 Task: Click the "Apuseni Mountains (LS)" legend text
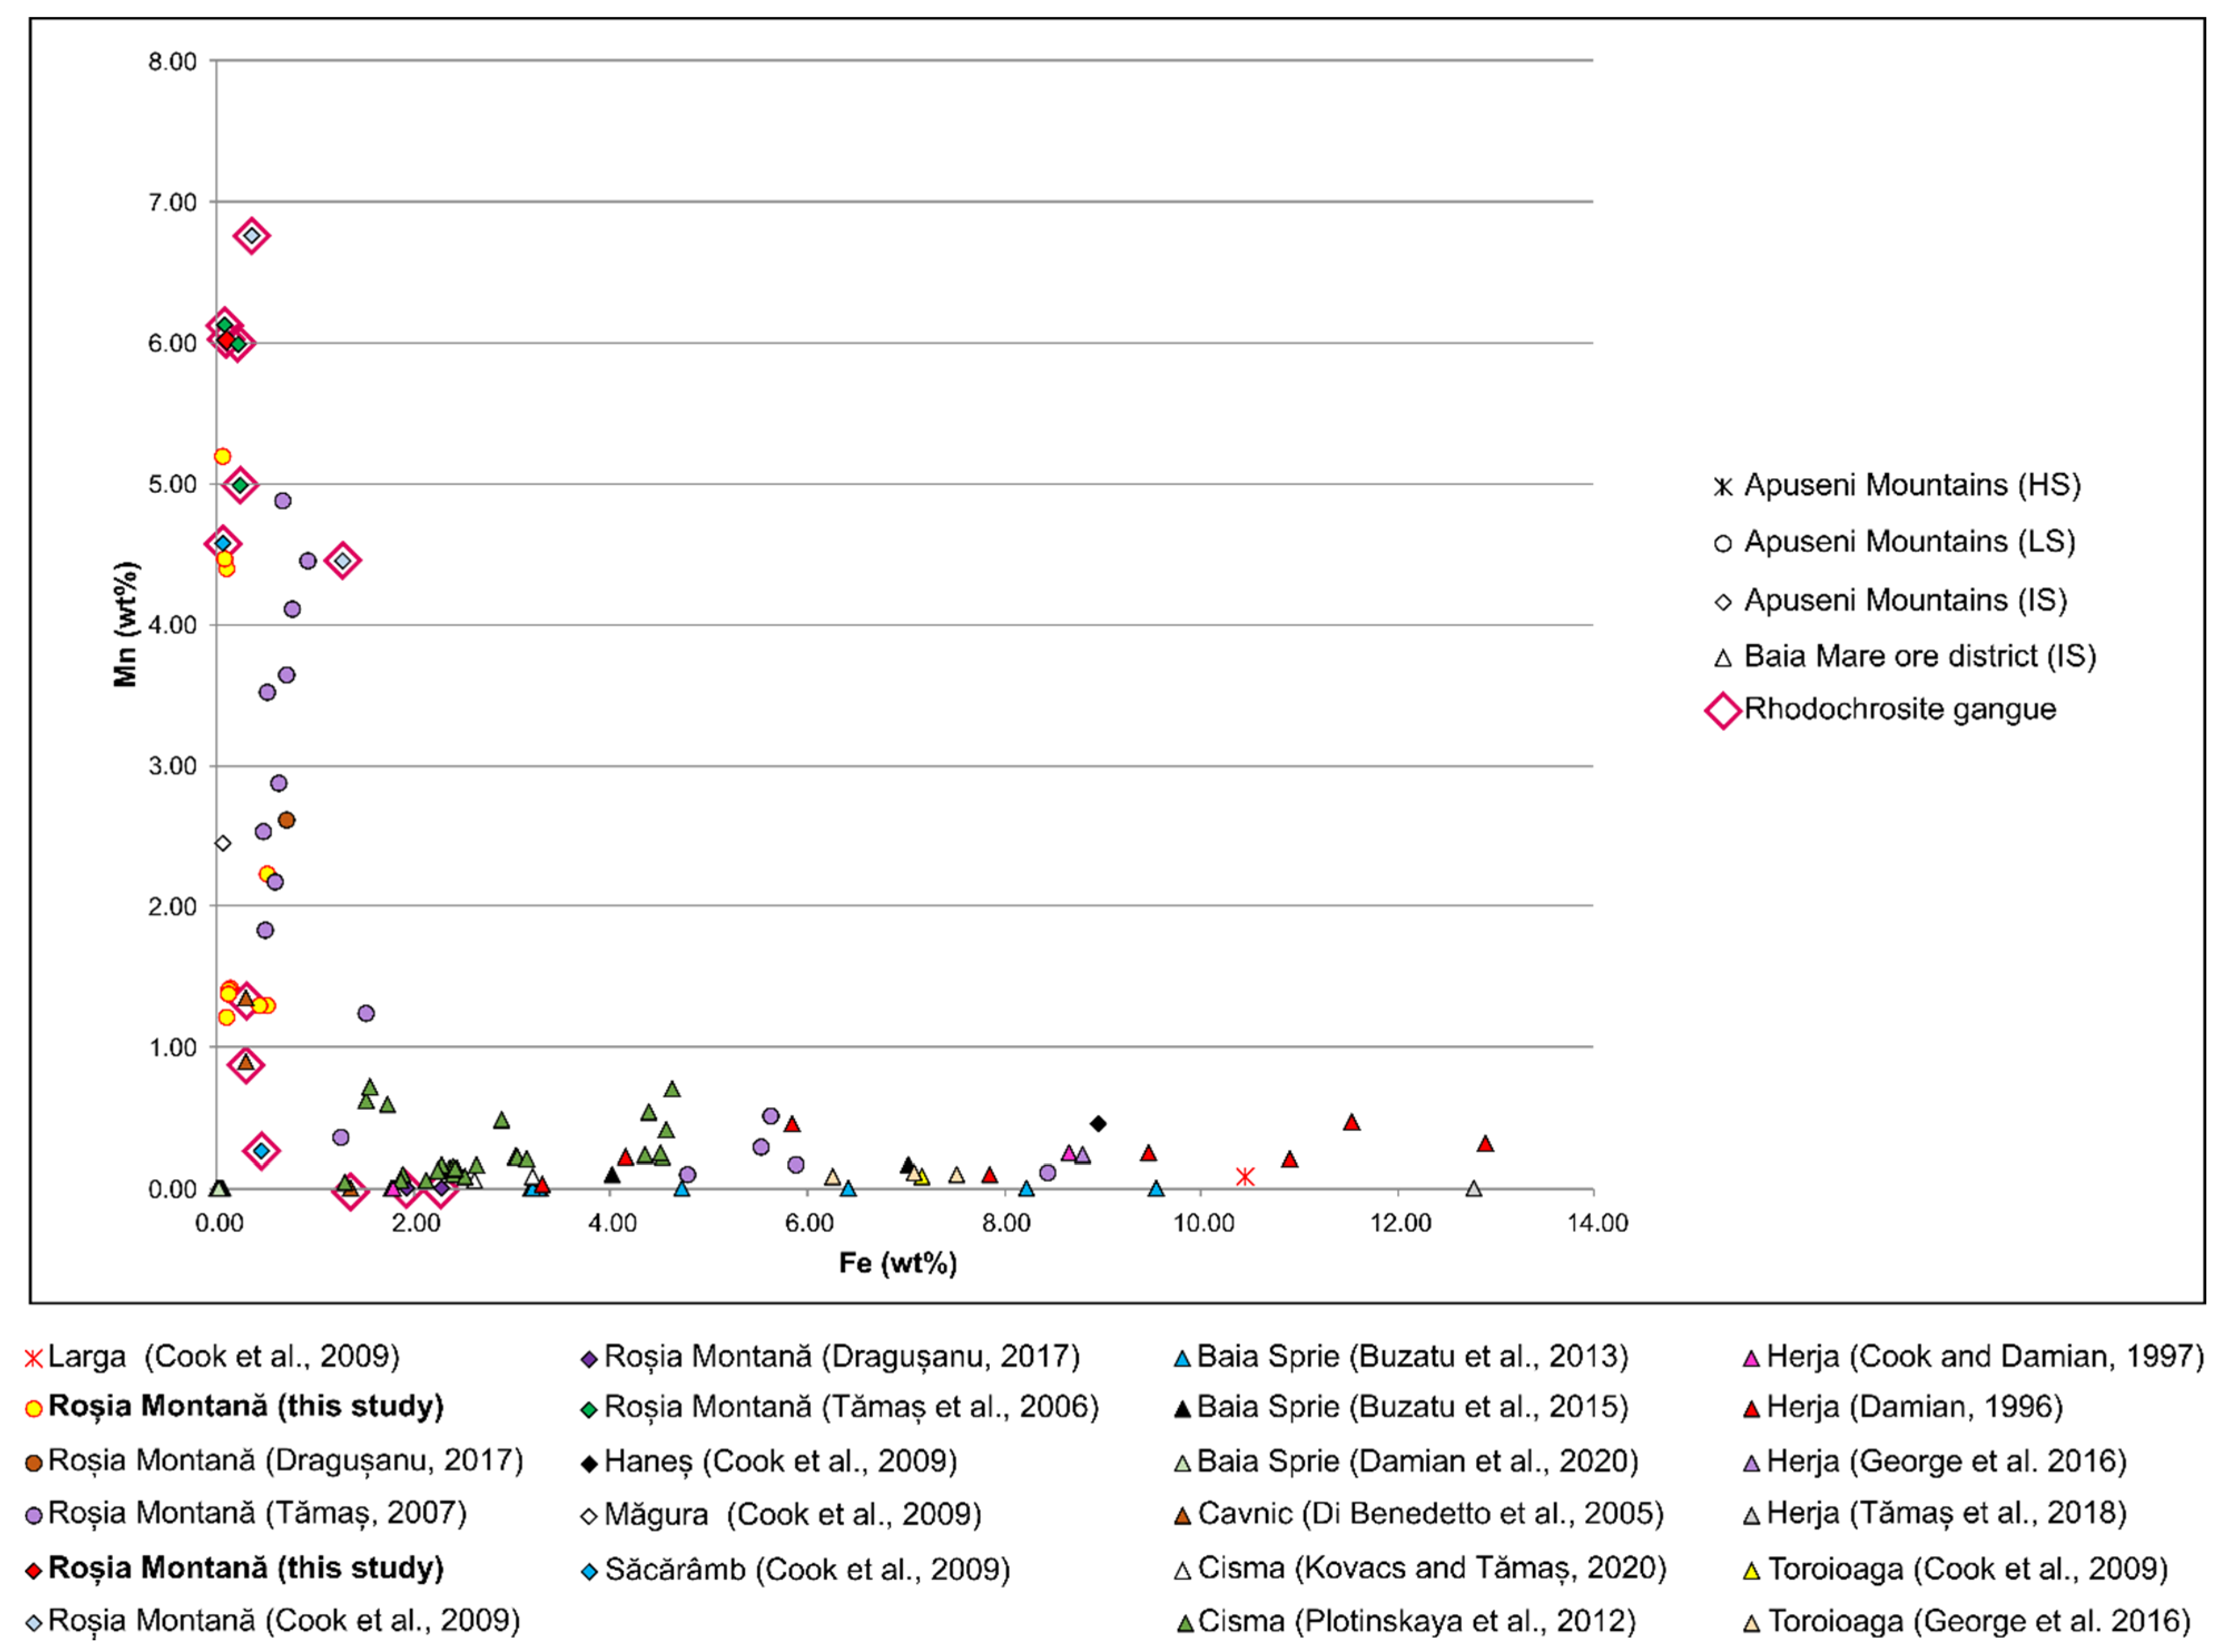[x=1909, y=542]
